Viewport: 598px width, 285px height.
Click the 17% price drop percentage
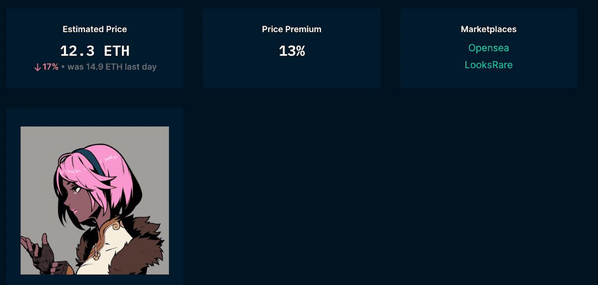[x=50, y=67]
